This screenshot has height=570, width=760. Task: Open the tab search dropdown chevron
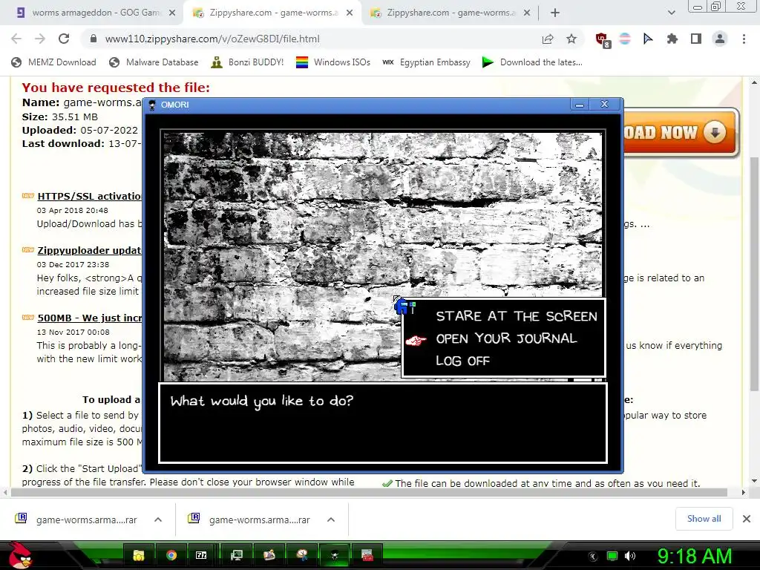pyautogui.click(x=671, y=13)
